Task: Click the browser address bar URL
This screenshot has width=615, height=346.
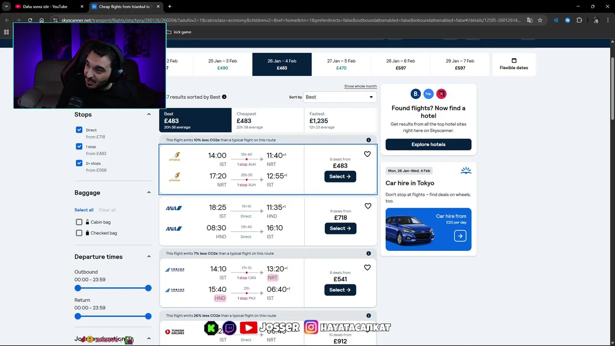Action: click(x=291, y=20)
